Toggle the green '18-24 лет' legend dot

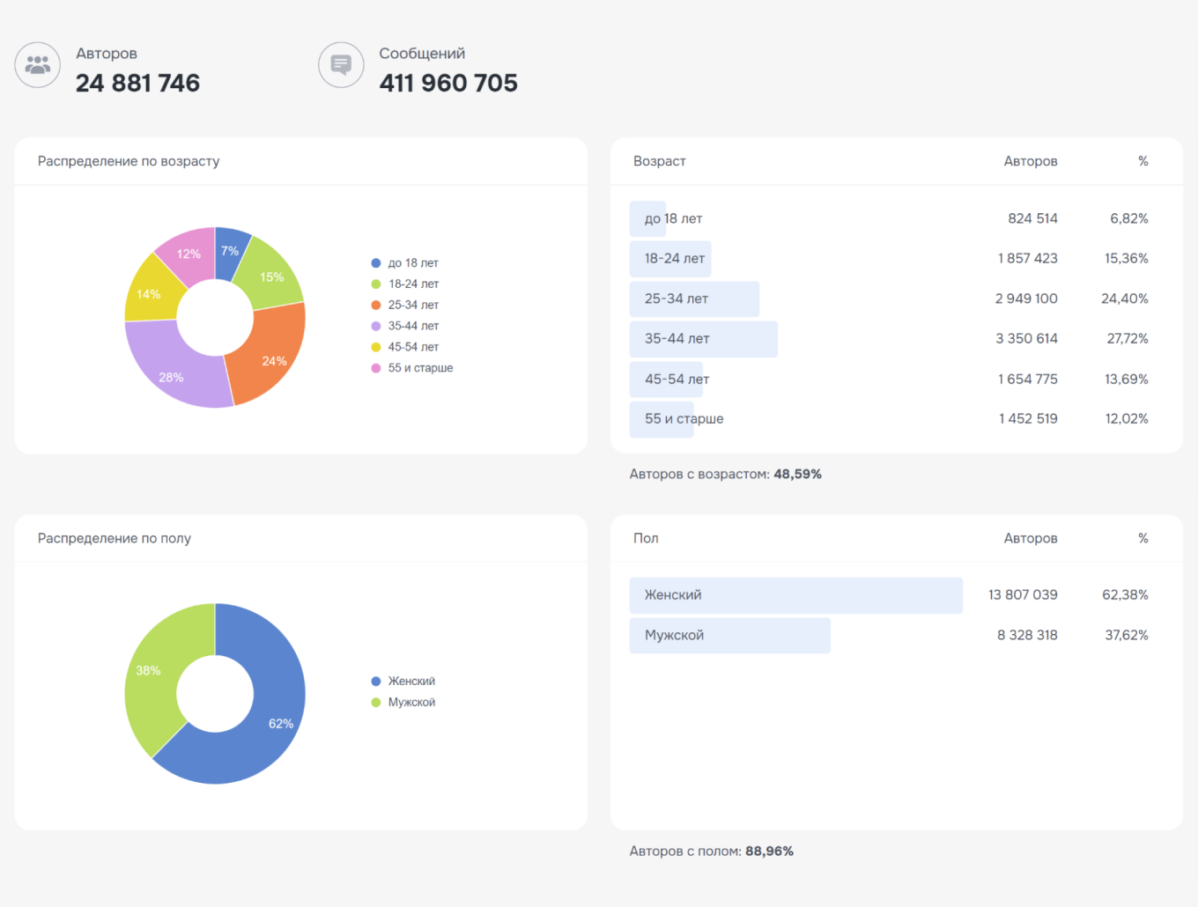tap(376, 284)
